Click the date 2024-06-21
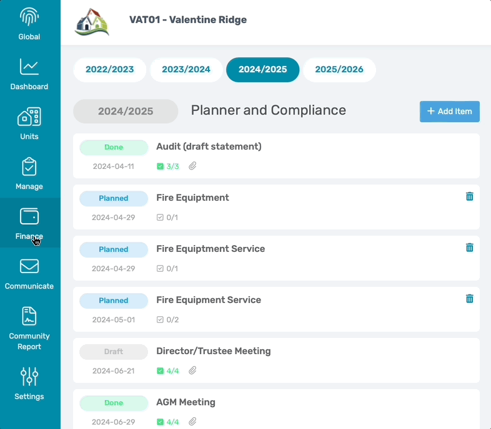 pos(113,371)
